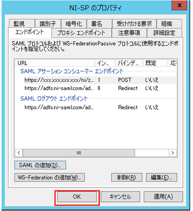This screenshot has width=193, height=211.
Task: Switch to プロキシ エンドポイント tab
Action: [81, 33]
